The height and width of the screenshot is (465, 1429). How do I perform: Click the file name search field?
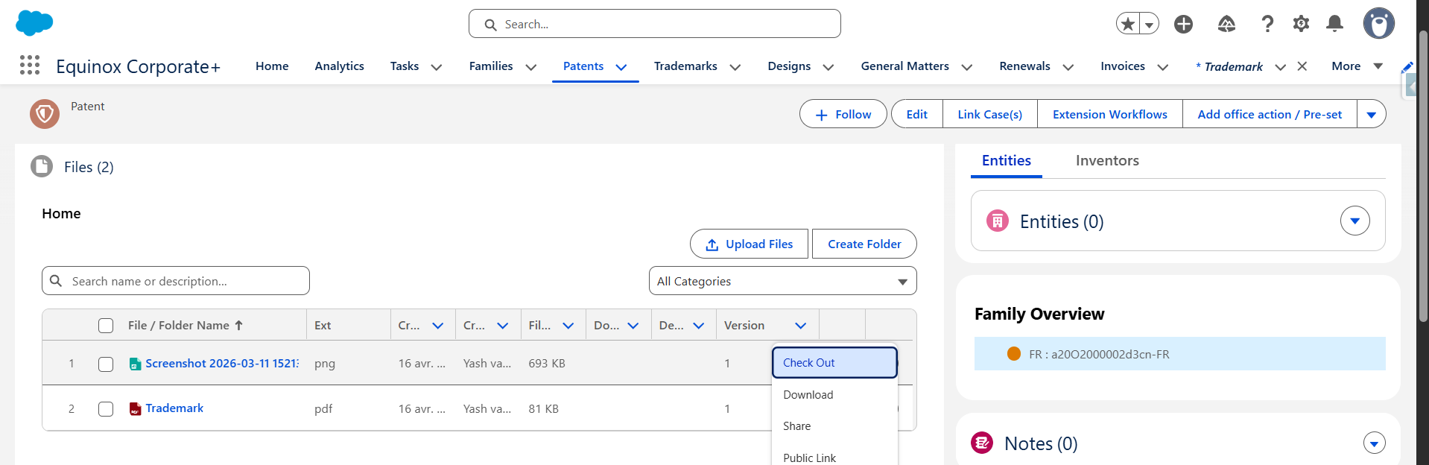186,281
